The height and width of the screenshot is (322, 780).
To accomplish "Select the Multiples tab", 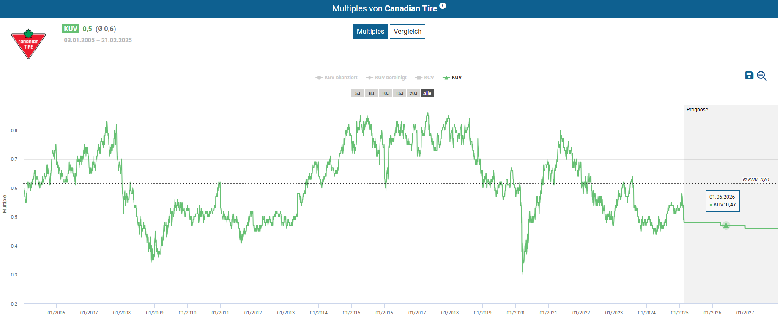I will tap(370, 32).
